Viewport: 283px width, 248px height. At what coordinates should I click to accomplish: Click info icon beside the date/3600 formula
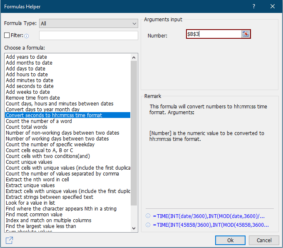click(148, 216)
